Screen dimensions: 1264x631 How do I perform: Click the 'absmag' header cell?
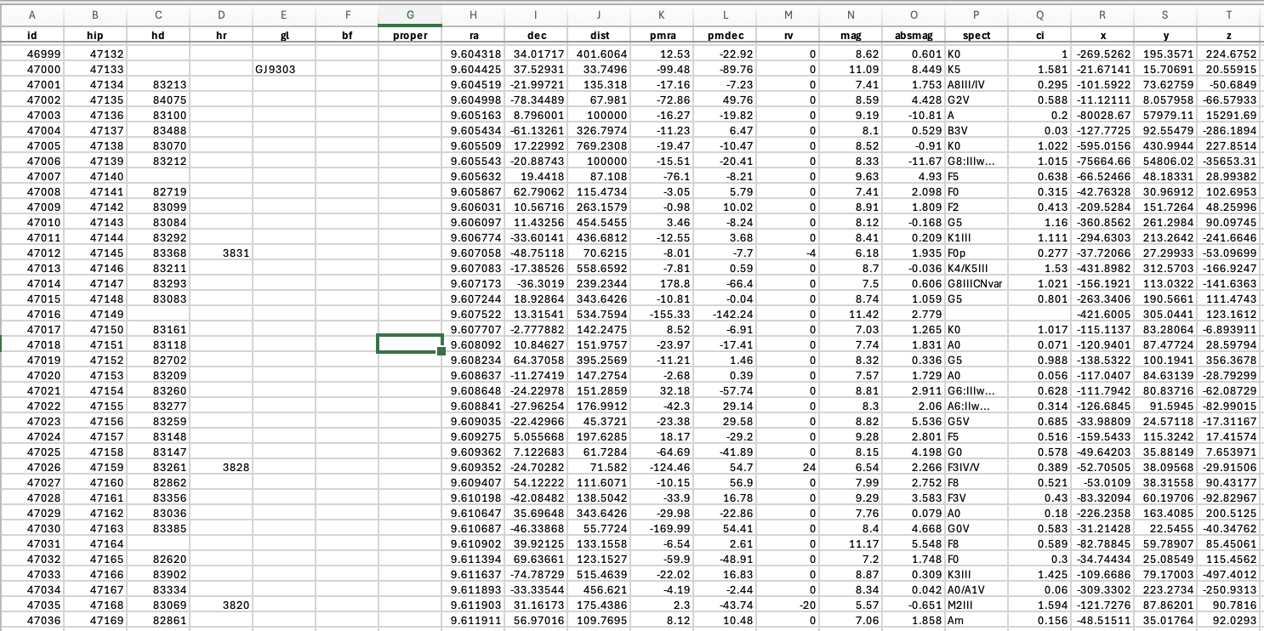point(914,36)
